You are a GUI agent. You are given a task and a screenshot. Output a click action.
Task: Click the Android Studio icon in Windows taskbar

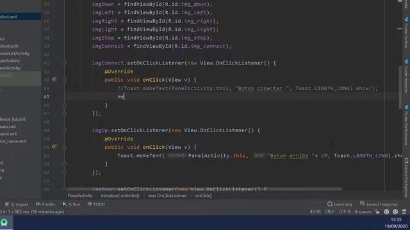point(4,223)
